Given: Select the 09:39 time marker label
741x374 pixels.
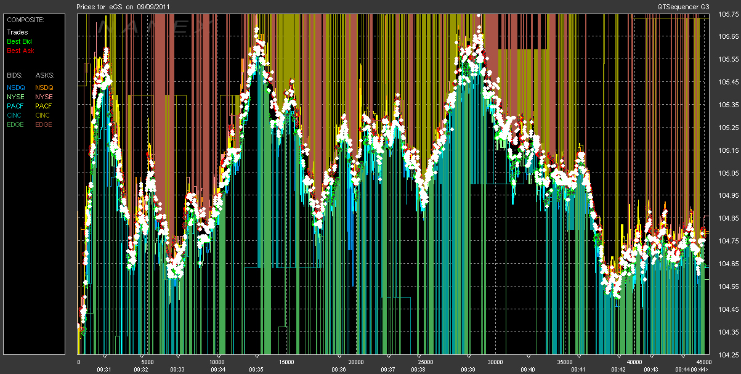Looking at the screenshot, I should coord(468,369).
